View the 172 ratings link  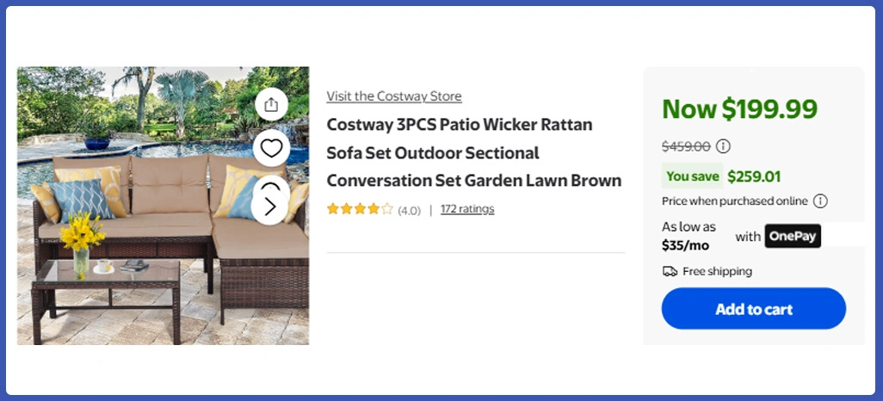(x=467, y=209)
